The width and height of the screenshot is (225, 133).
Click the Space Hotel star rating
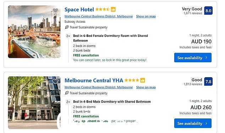[103, 10]
